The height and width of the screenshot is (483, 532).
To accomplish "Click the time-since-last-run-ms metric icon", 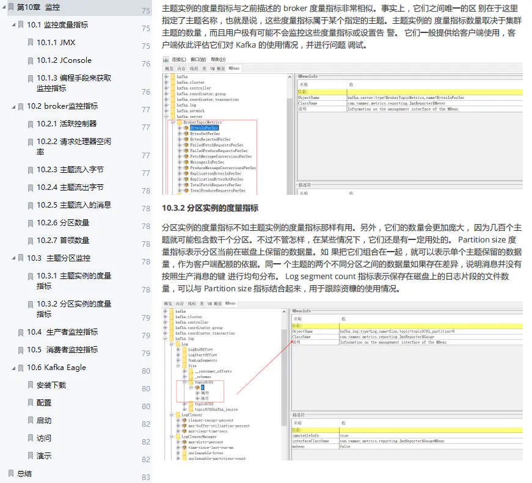I will coord(184,448).
